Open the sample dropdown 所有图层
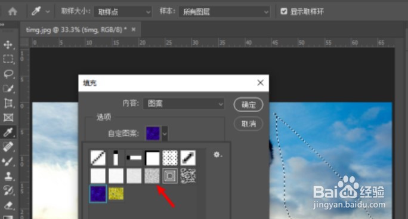 tap(224, 12)
